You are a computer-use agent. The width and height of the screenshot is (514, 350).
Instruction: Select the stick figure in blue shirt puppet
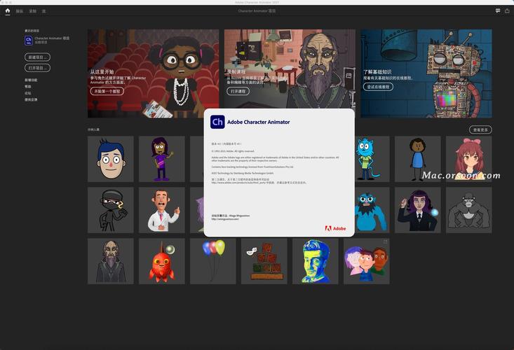418,159
